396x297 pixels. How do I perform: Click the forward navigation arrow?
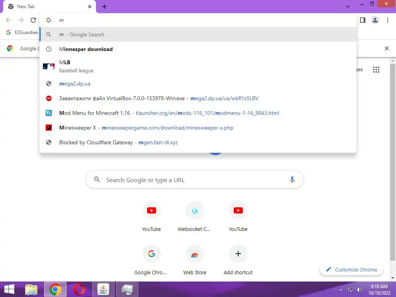click(21, 20)
